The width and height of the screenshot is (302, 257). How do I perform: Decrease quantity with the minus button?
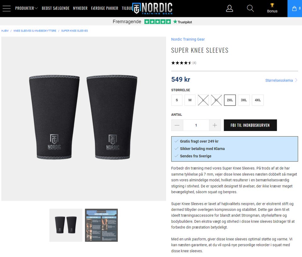[177, 125]
